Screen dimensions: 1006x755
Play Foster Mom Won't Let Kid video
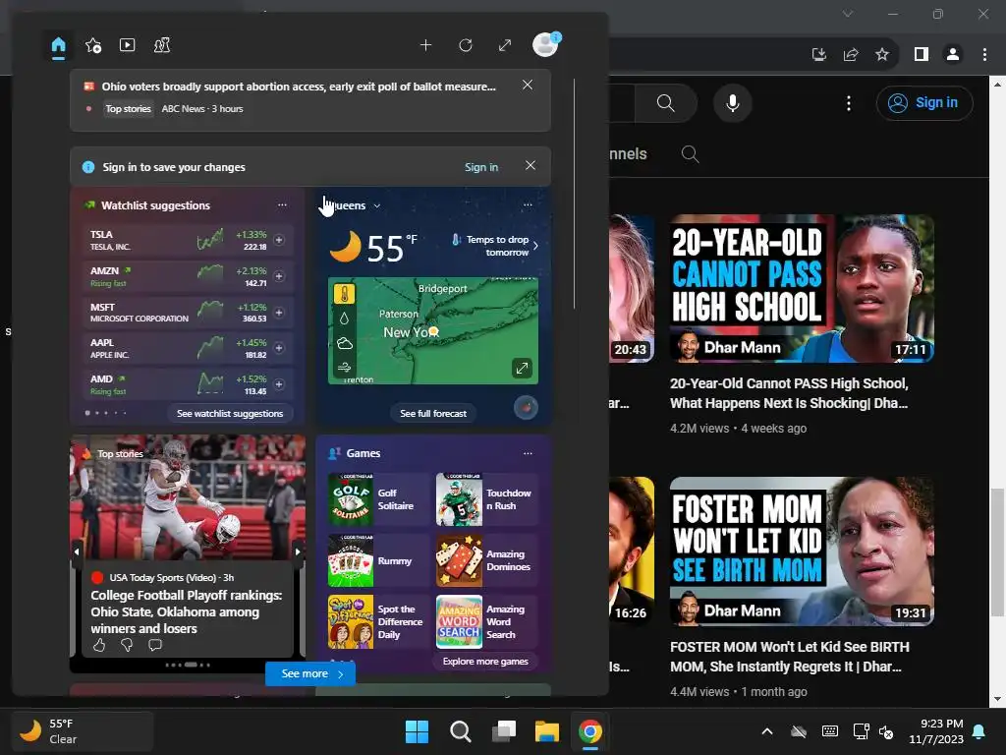tap(802, 551)
